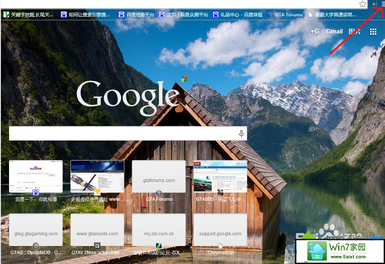Click the ZOL favicon under my.zol.com.cn tile
Viewport: 385px width, 264px height.
click(x=159, y=245)
